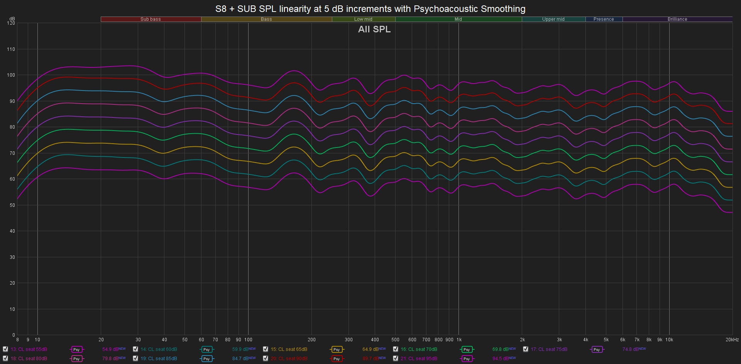Uncheck trace 17: CL seat 75dB
The width and height of the screenshot is (741, 364).
click(526, 349)
